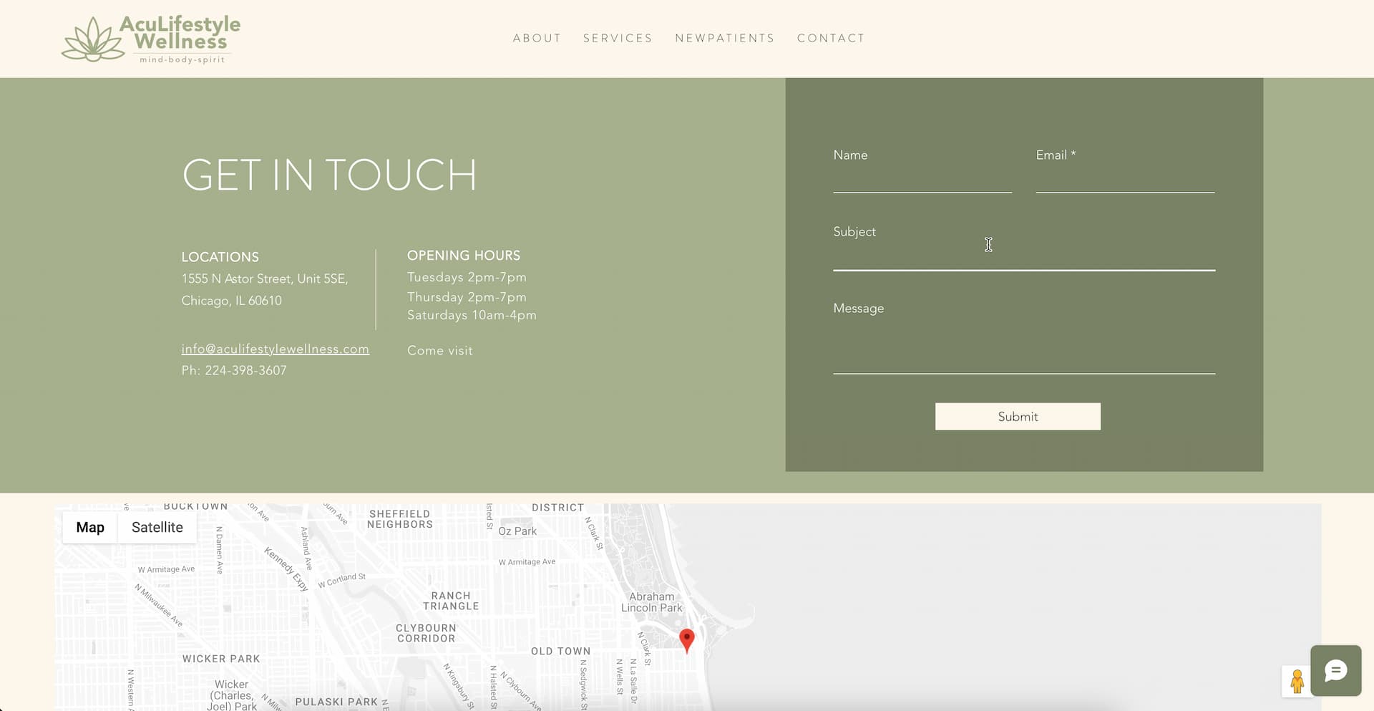The width and height of the screenshot is (1374, 711).
Task: Open the chat widget icon
Action: click(x=1335, y=670)
